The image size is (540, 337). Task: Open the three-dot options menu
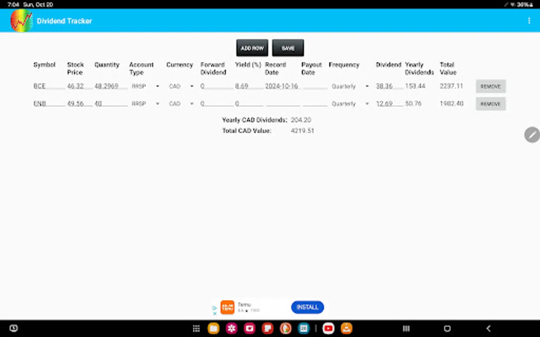tap(529, 21)
